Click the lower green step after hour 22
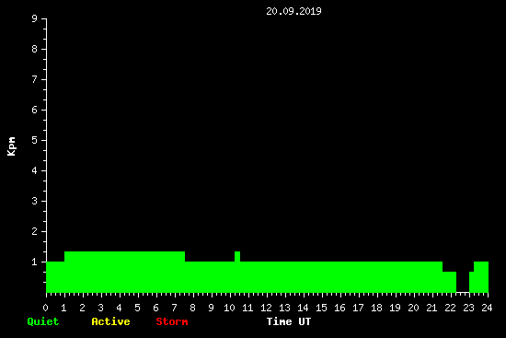Screen dimensions: 506x338 (449, 282)
